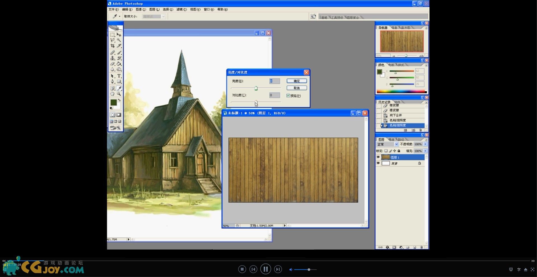The image size is (537, 277).
Task: Toggle lock transparent pixels in Layers panel
Action: pos(386,151)
